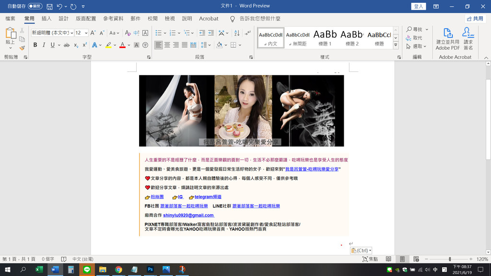Click the red font color button
This screenshot has height=276, width=491.
point(122,45)
